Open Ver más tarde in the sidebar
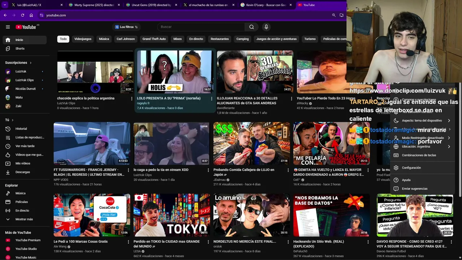Screen dimensions: 462x260 [x=25, y=146]
